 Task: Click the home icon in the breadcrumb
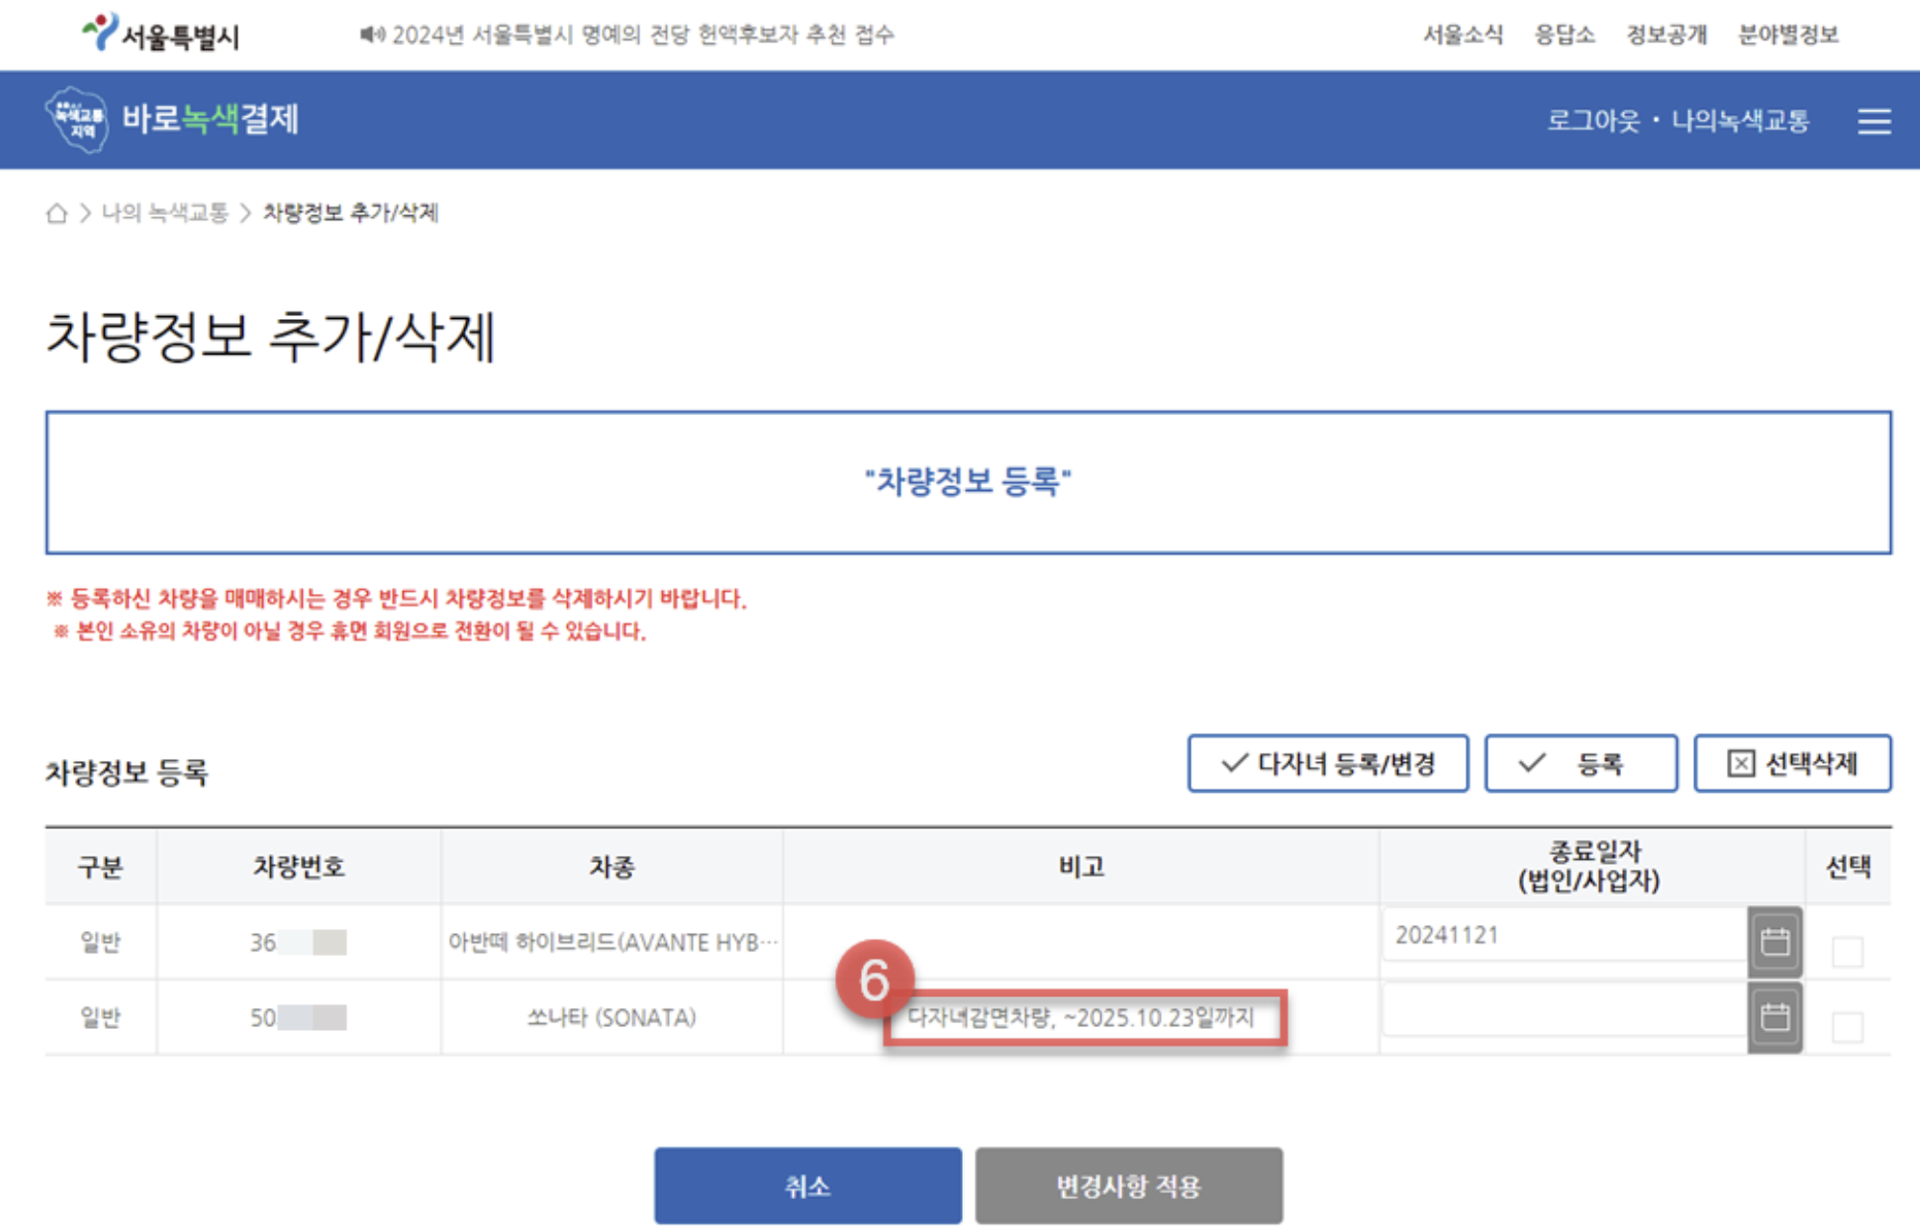(x=59, y=212)
